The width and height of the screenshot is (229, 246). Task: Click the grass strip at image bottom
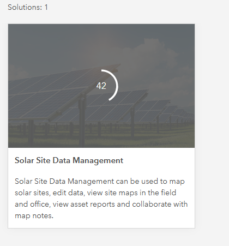[x=101, y=141]
